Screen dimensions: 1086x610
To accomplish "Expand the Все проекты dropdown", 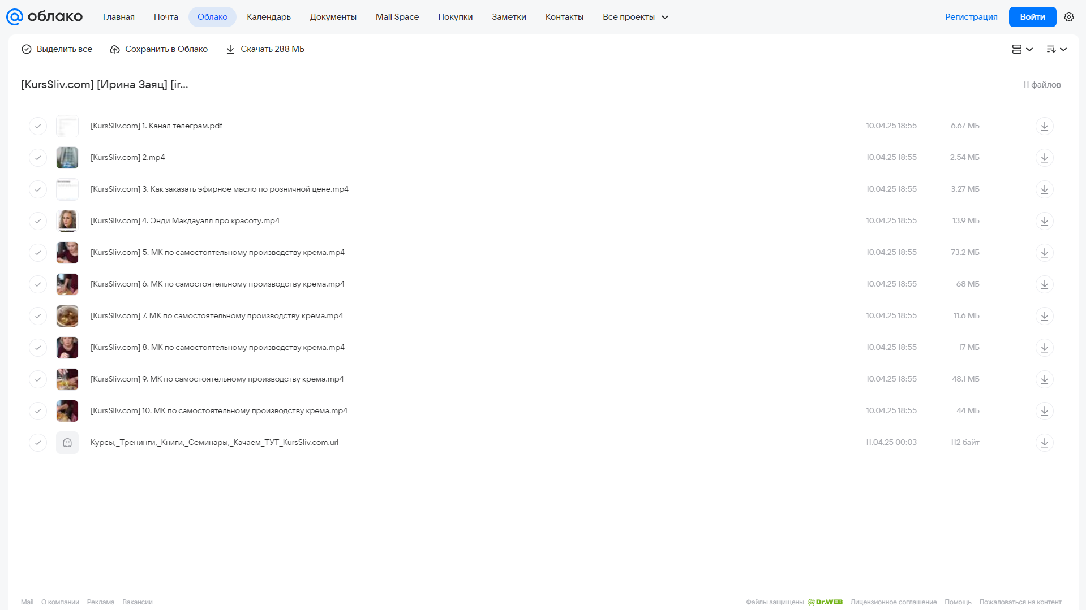I will (x=635, y=17).
